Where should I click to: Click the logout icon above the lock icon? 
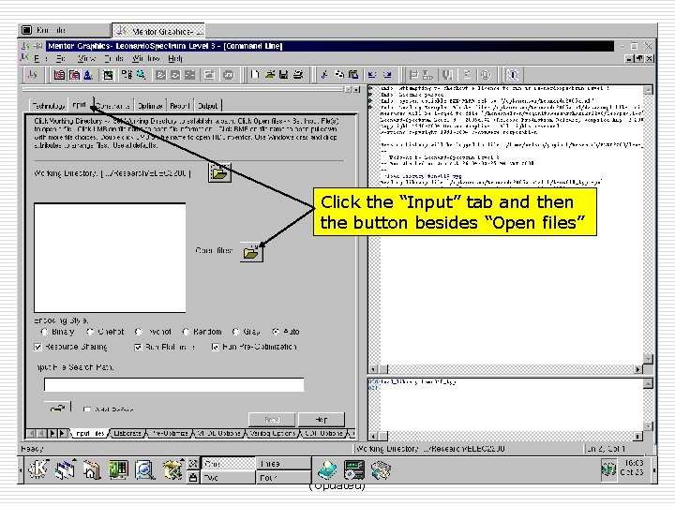[x=193, y=464]
